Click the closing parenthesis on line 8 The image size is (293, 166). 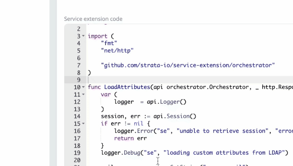click(x=89, y=73)
